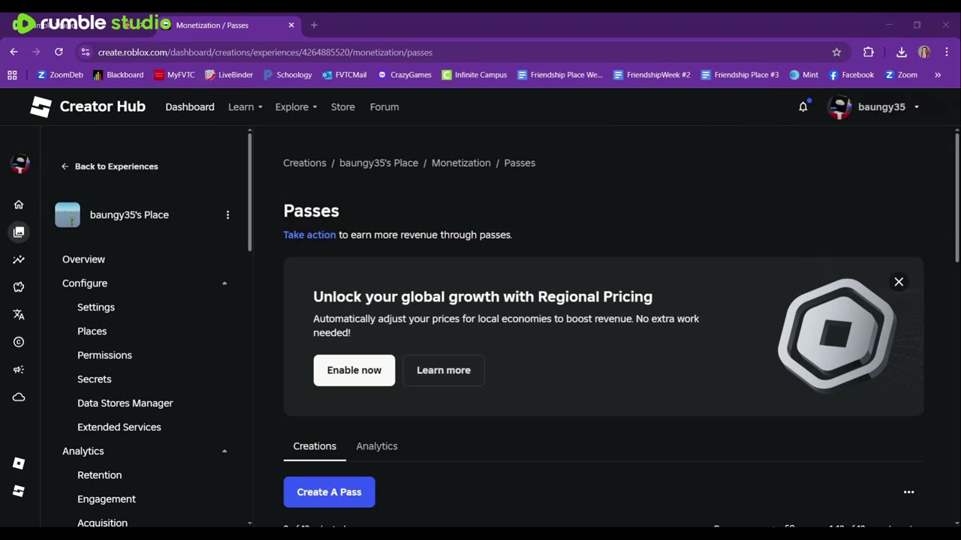Click the address bar URL

[265, 52]
